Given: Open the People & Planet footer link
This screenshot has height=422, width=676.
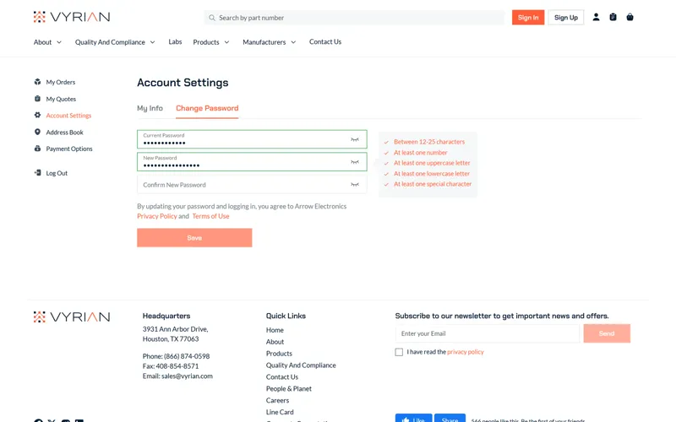Looking at the screenshot, I should click(x=288, y=388).
